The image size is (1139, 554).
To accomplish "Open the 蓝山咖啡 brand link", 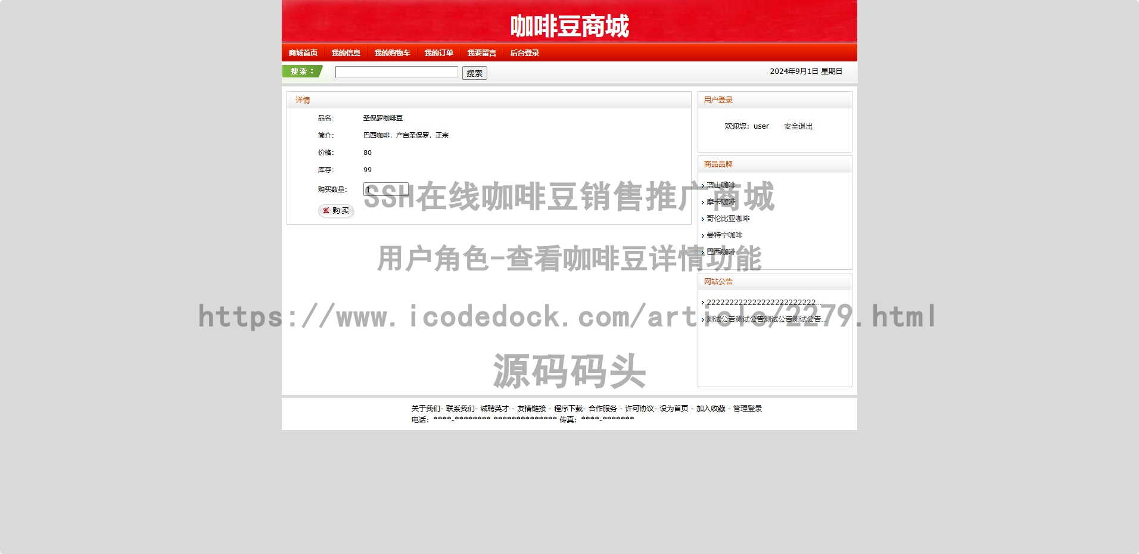I will [x=721, y=185].
